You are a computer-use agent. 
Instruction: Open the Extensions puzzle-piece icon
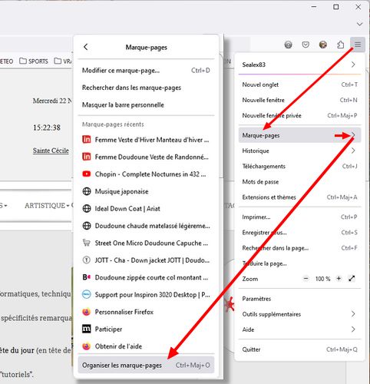340,45
